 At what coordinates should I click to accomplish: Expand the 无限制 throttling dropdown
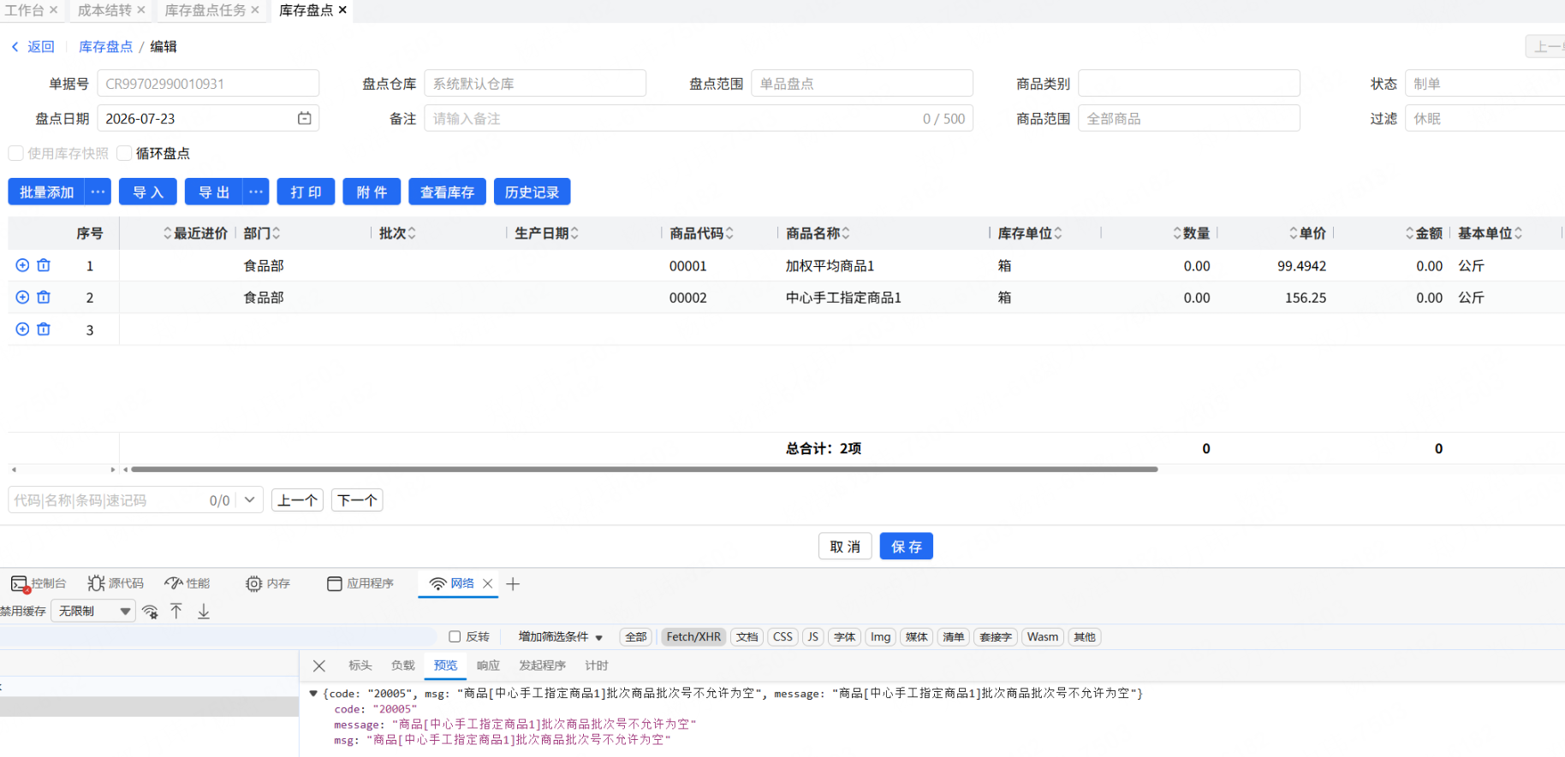pos(93,611)
